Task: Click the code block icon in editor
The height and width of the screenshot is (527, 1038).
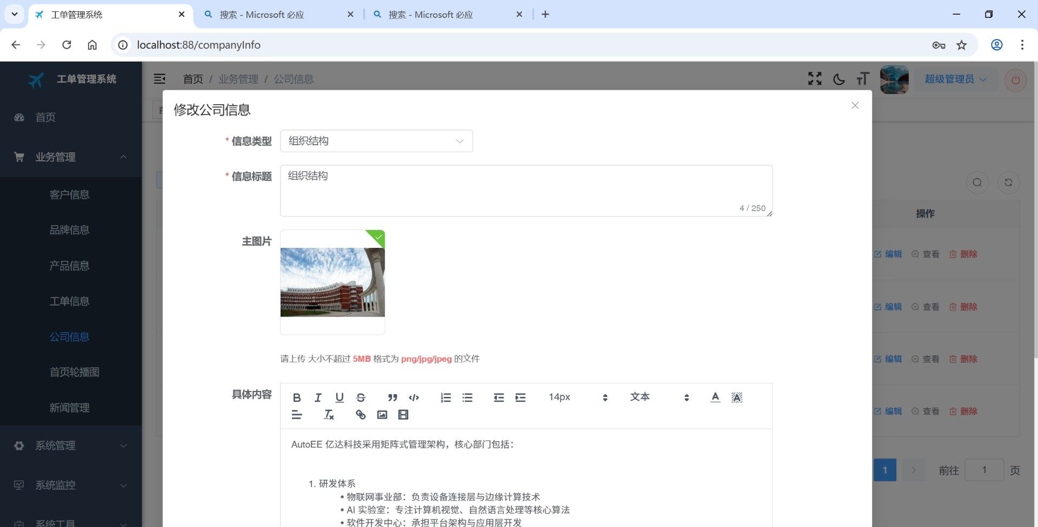Action: coord(414,397)
